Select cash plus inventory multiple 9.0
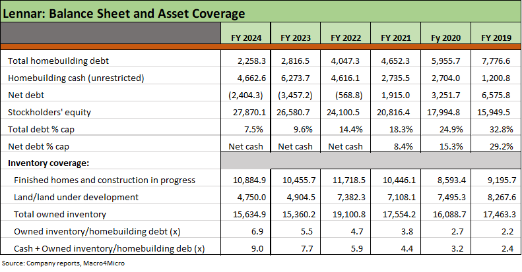Image resolution: width=522 pixels, height=272 pixels. point(257,249)
